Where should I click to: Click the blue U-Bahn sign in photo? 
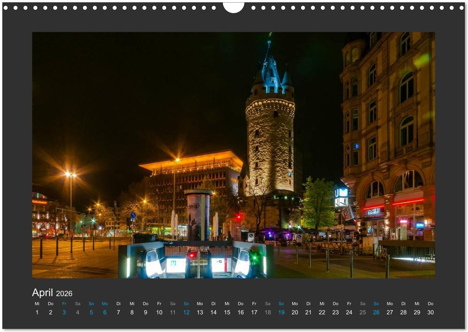(x=342, y=193)
